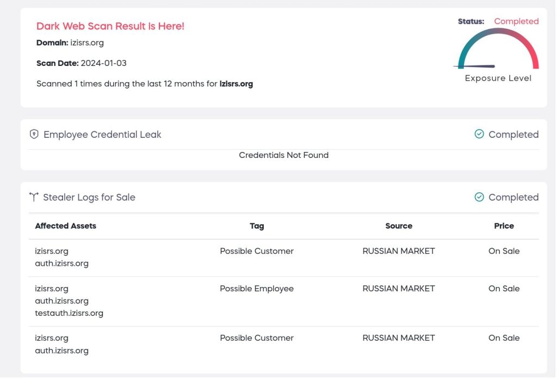Image resolution: width=557 pixels, height=379 pixels.
Task: Click the Employee Credential Leak section title
Action: point(102,135)
